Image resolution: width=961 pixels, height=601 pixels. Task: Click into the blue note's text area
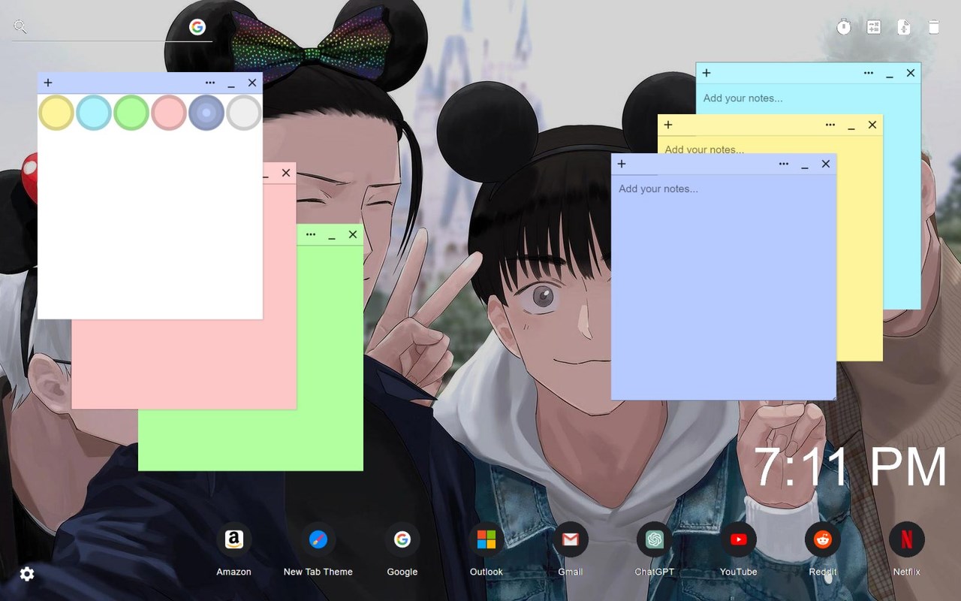[x=724, y=287]
